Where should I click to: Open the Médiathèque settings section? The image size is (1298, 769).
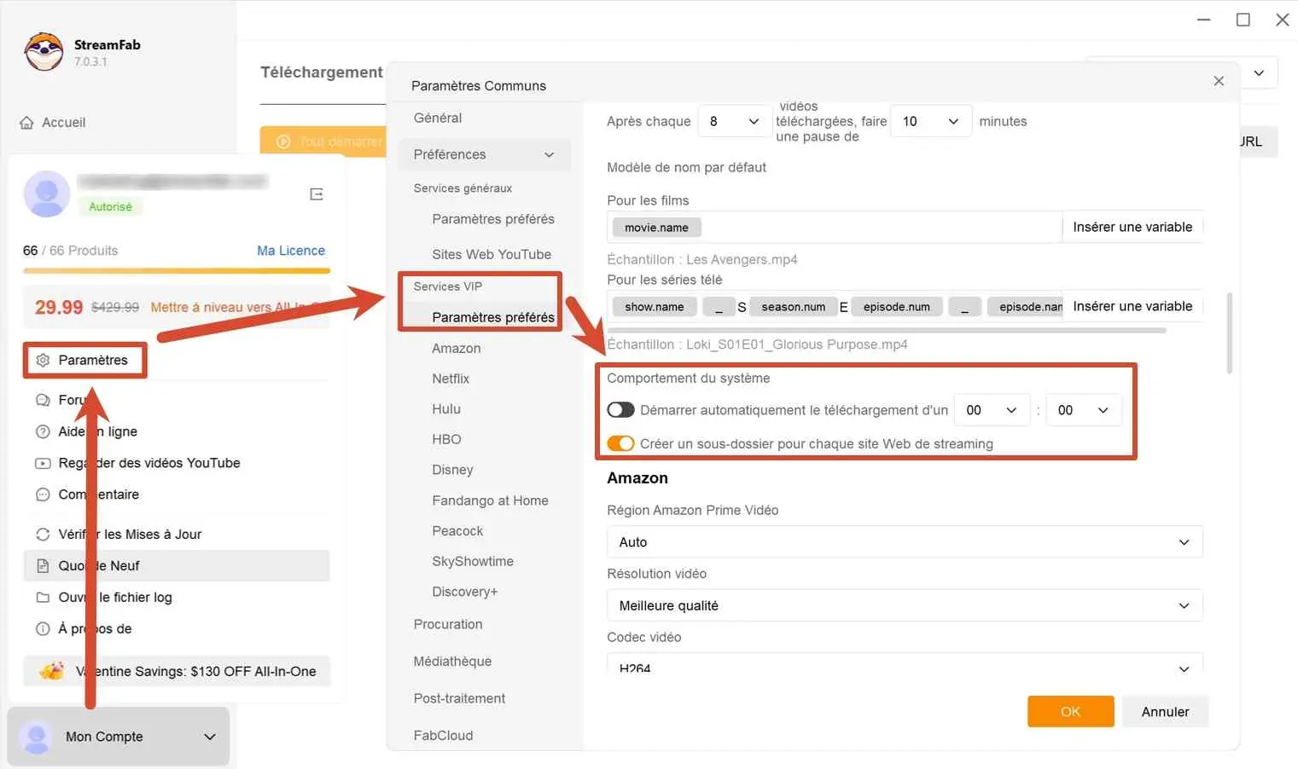pos(452,662)
